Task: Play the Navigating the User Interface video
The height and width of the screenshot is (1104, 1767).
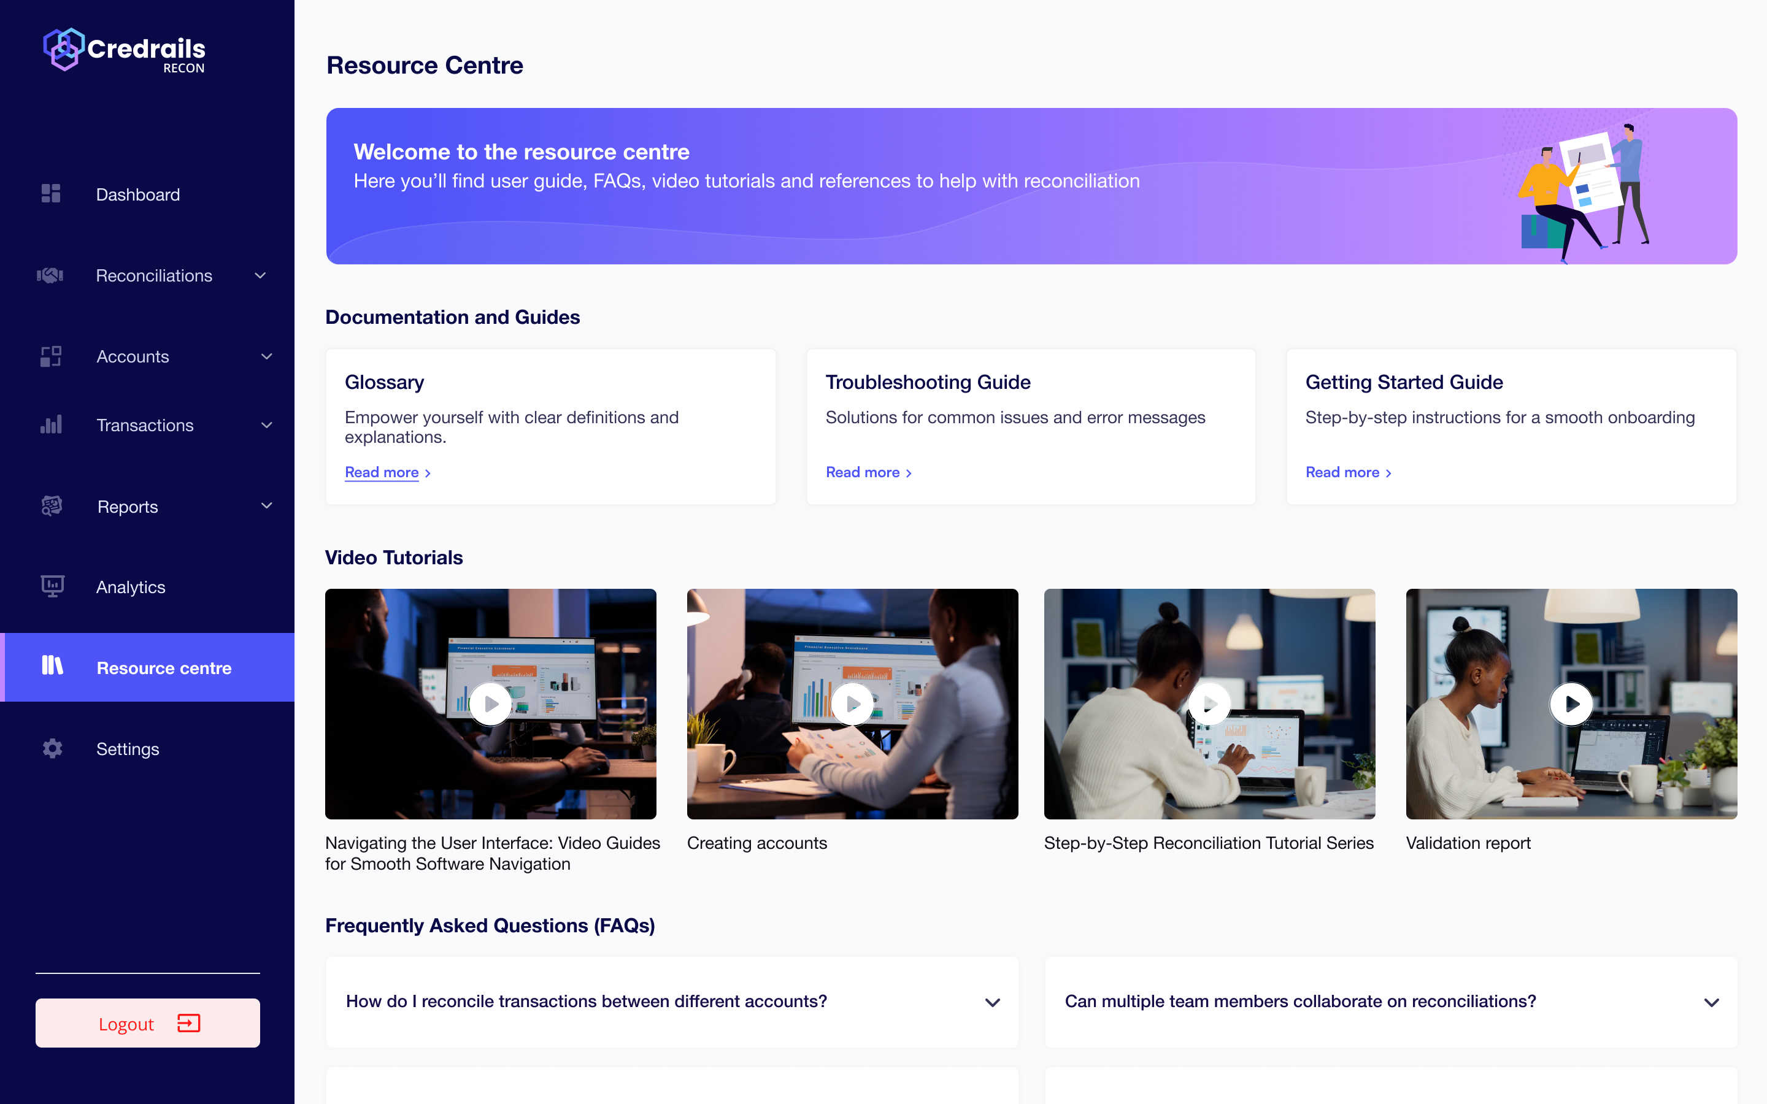Action: coord(491,704)
